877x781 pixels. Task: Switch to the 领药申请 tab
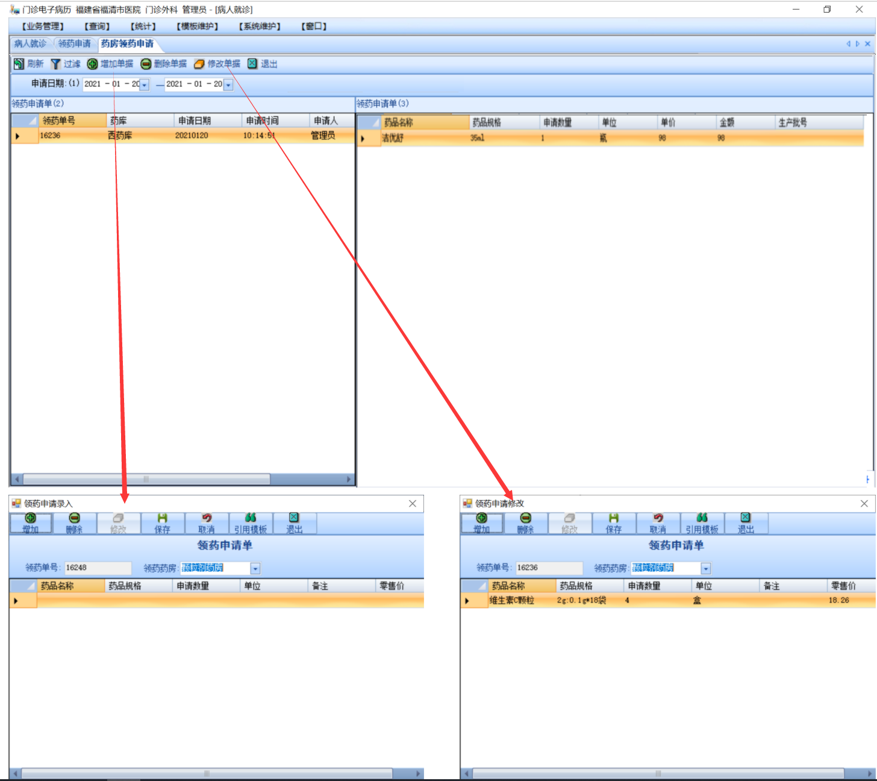[75, 44]
